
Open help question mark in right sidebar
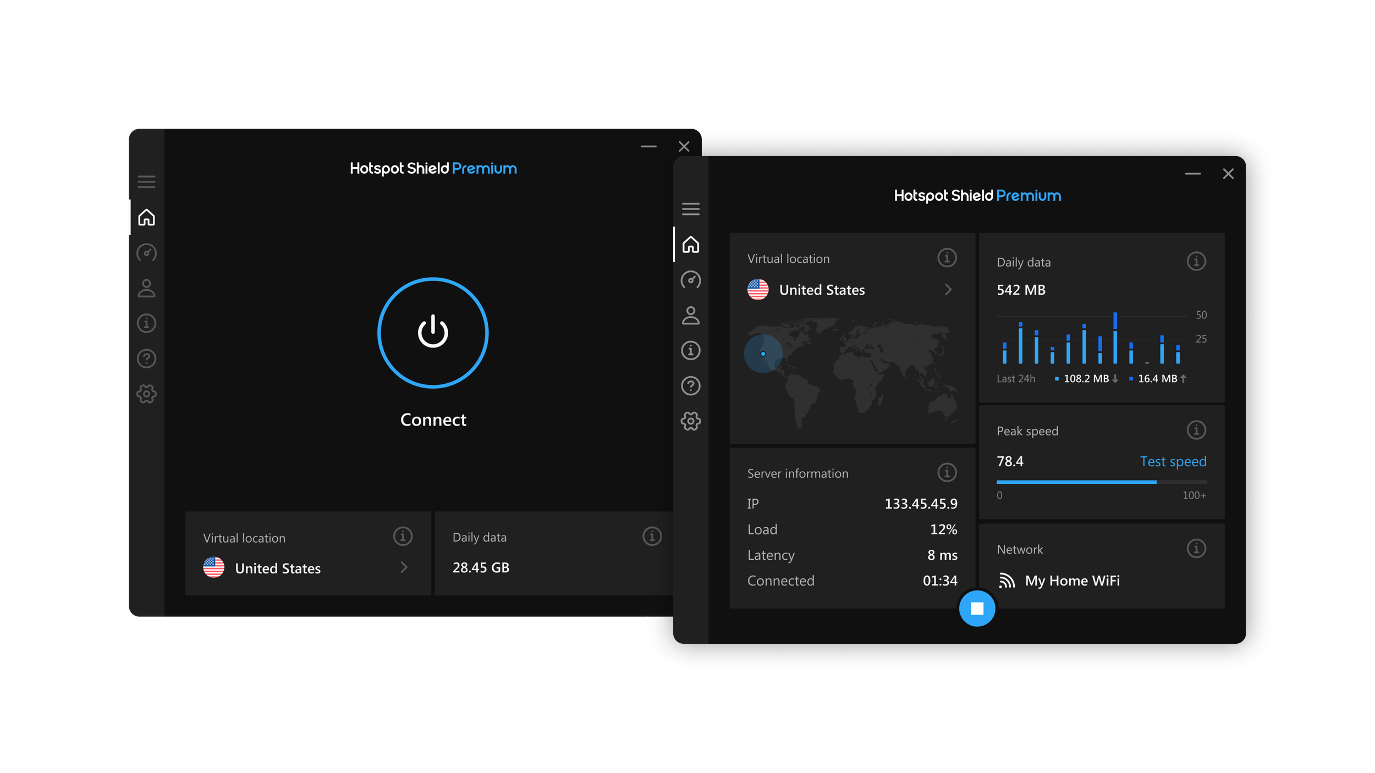click(691, 386)
